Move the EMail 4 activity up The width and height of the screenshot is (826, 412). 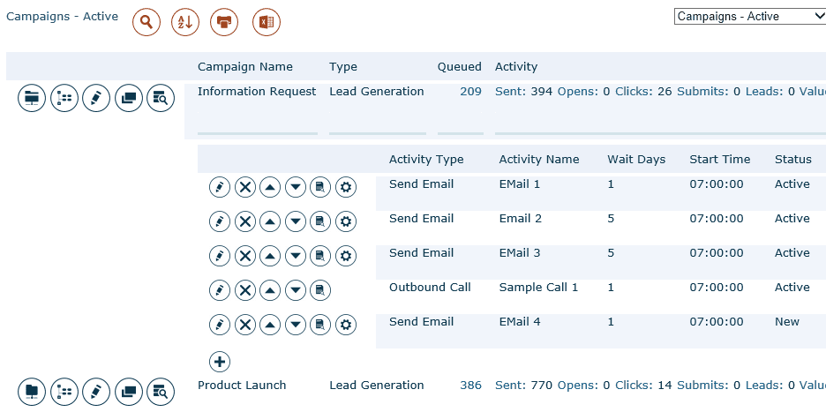pos(270,325)
